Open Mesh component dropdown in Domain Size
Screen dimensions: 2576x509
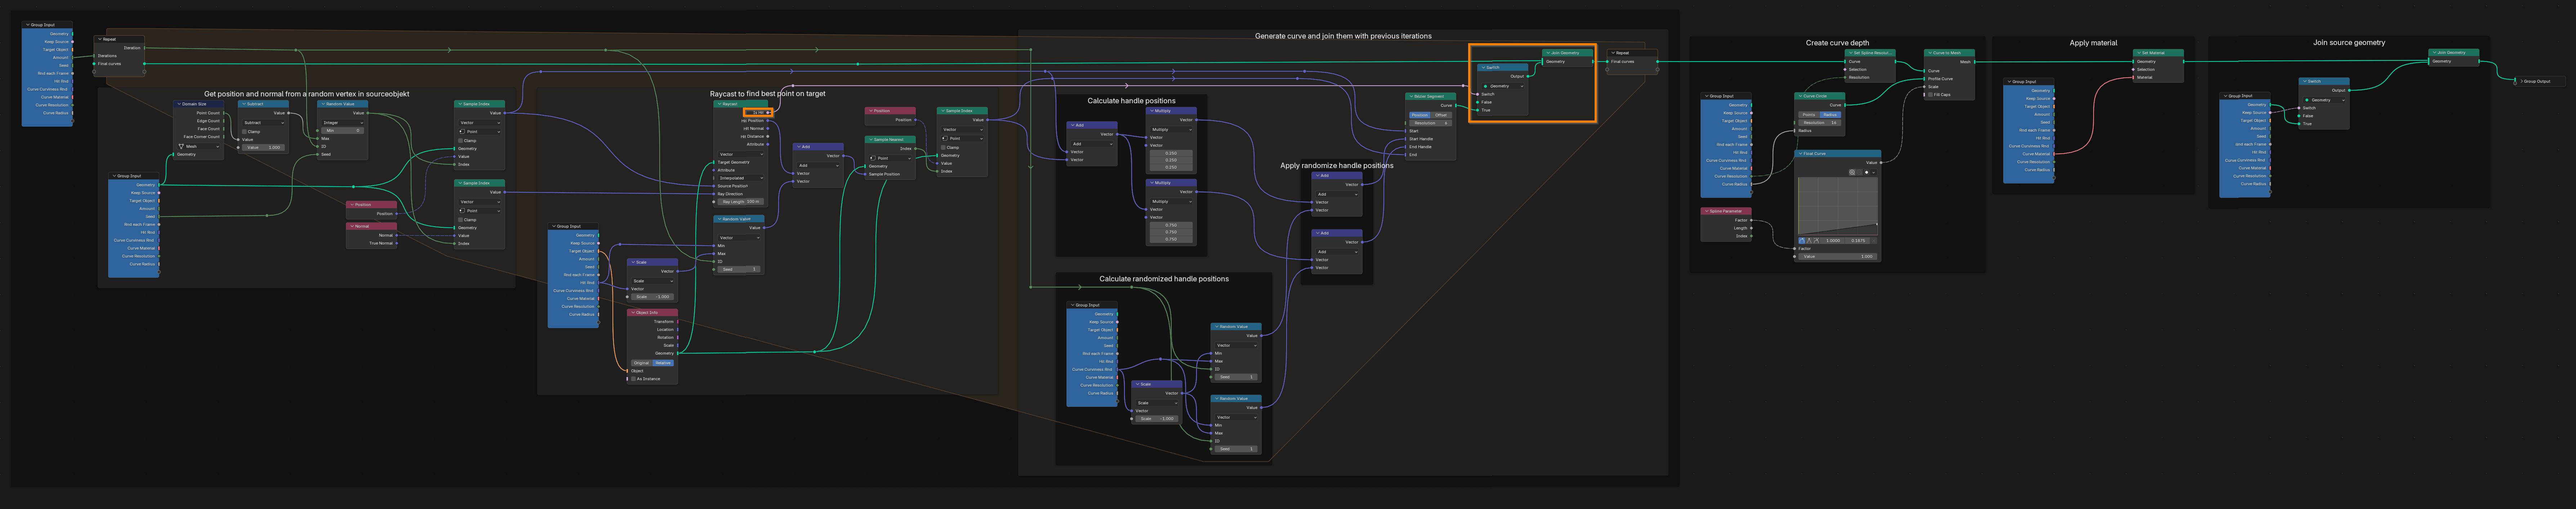199,147
